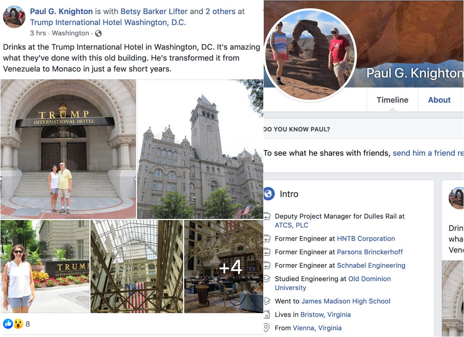The width and height of the screenshot is (464, 337).
Task: Click the location pin icon beside From Vienna
Action: pos(266,328)
